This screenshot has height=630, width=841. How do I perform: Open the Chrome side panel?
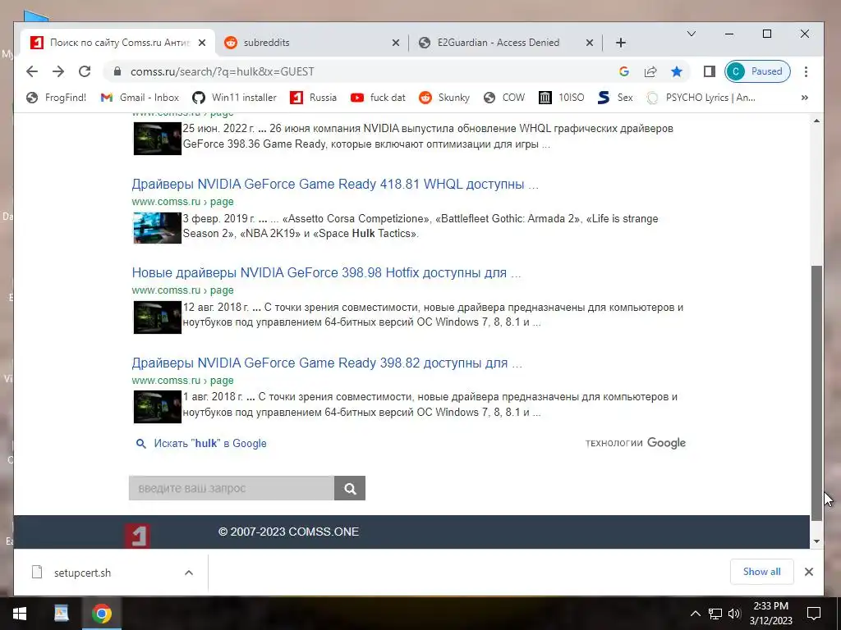coord(709,71)
